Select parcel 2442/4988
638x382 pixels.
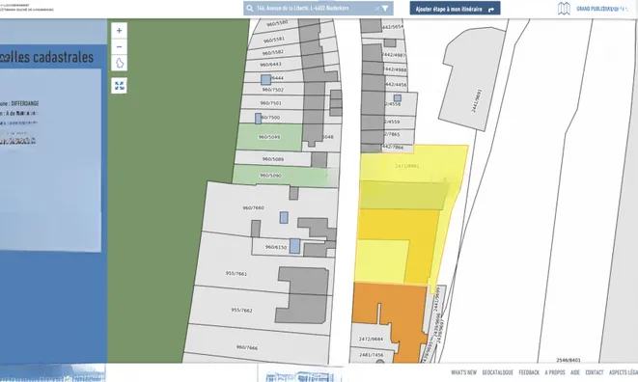[x=395, y=69]
